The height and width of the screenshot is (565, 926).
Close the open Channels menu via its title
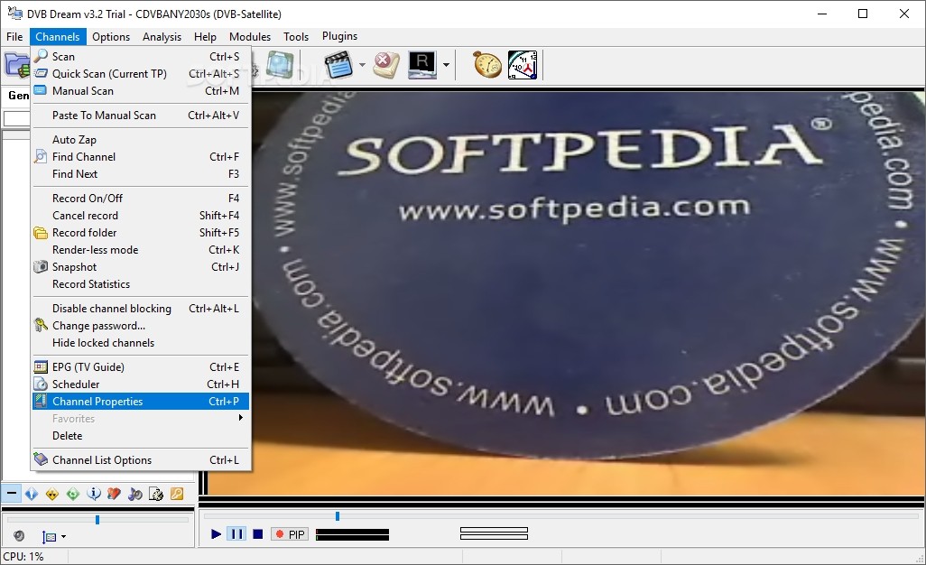click(x=58, y=37)
